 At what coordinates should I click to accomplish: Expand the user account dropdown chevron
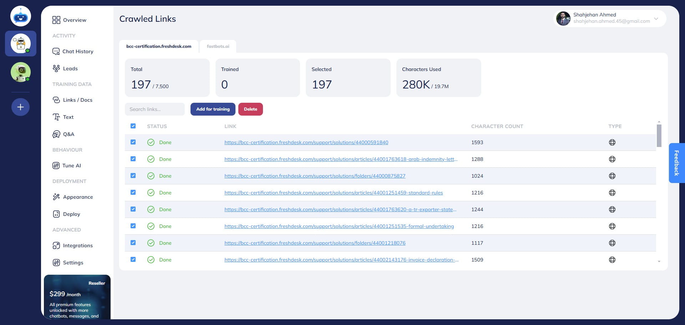[x=656, y=19]
